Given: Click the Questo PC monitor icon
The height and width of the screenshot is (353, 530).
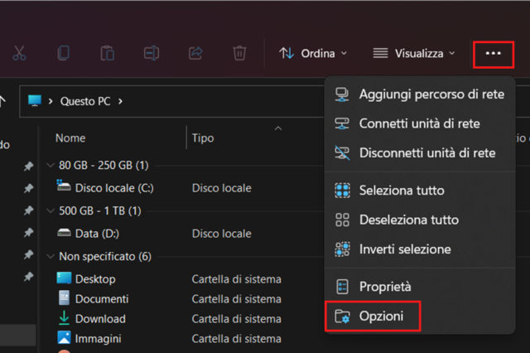Looking at the screenshot, I should click(35, 101).
